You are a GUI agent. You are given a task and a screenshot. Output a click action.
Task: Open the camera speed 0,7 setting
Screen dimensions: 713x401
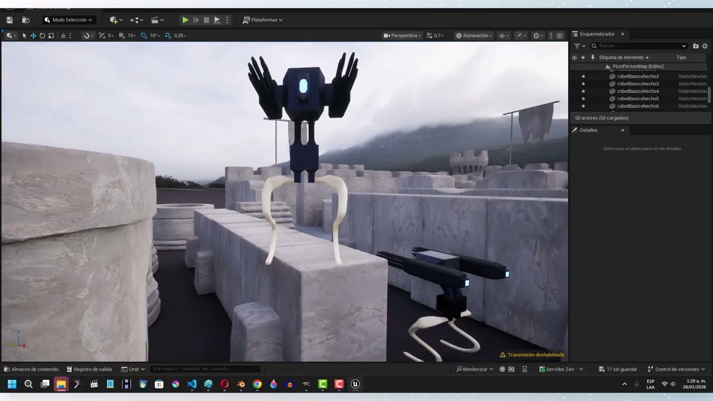click(x=435, y=36)
